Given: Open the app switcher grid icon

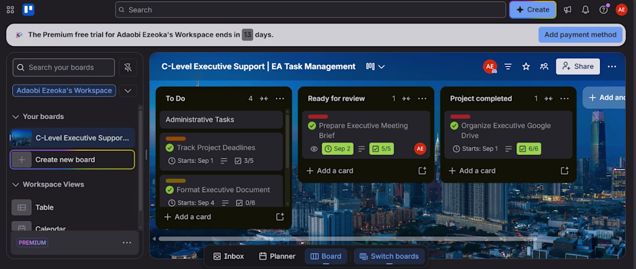Looking at the screenshot, I should click(10, 10).
